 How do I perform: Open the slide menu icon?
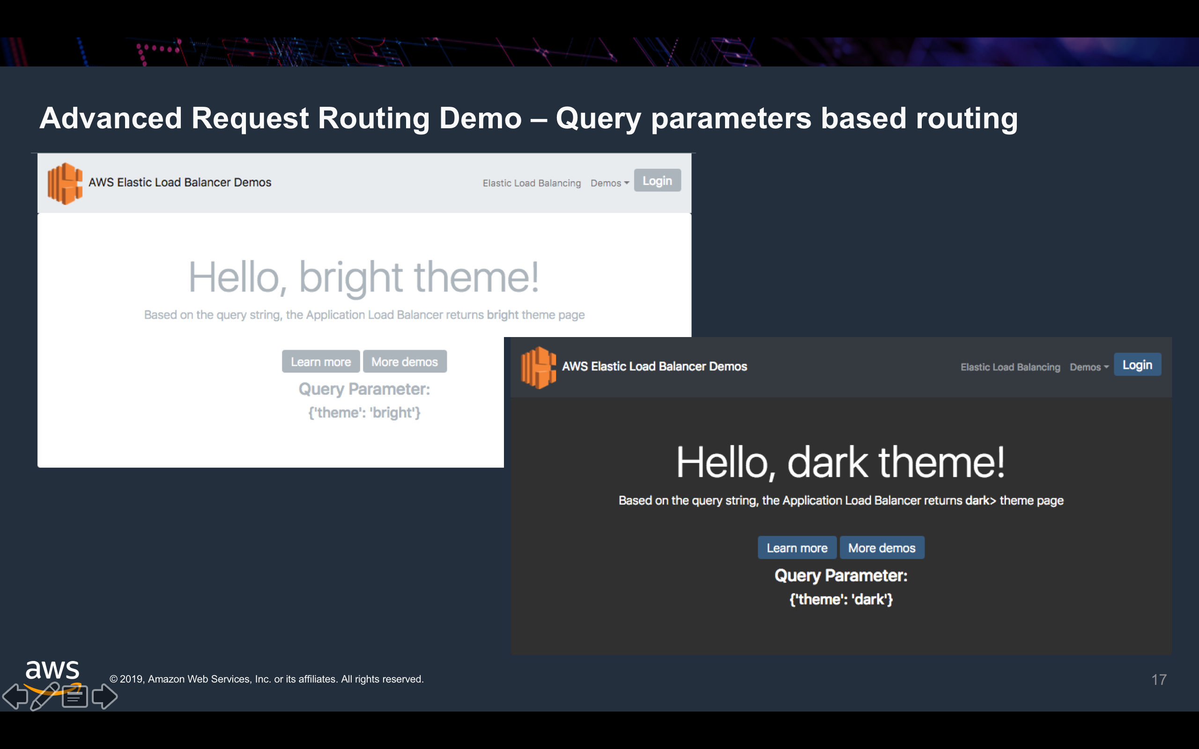[75, 697]
